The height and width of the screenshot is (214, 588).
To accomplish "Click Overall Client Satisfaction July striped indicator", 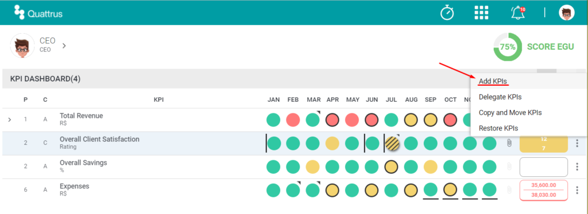I will click(x=392, y=144).
